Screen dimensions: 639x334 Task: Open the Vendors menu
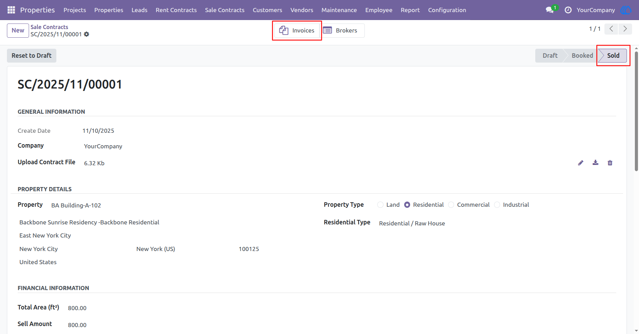point(302,10)
